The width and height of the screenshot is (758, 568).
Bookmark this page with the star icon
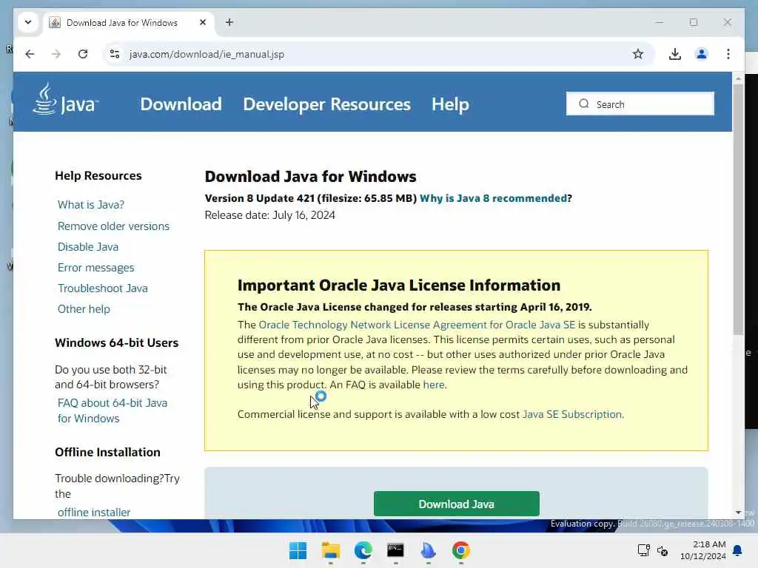(x=638, y=54)
